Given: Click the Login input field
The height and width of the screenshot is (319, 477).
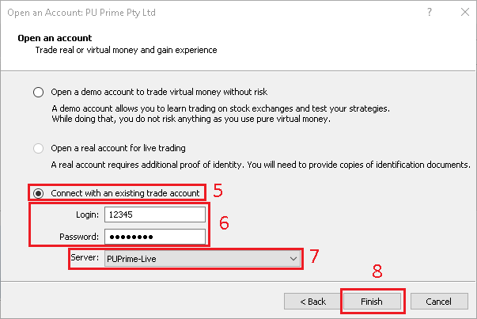Looking at the screenshot, I should pyautogui.click(x=154, y=214).
